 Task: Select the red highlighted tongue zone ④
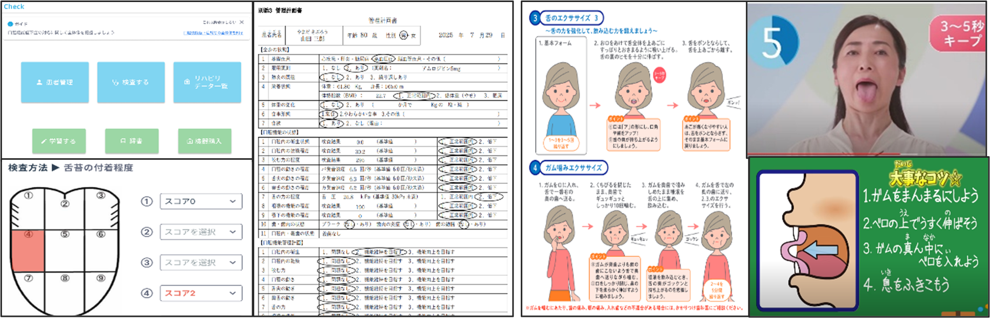click(28, 251)
